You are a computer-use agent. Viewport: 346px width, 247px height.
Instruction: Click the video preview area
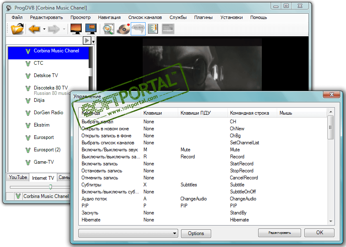click(x=202, y=64)
